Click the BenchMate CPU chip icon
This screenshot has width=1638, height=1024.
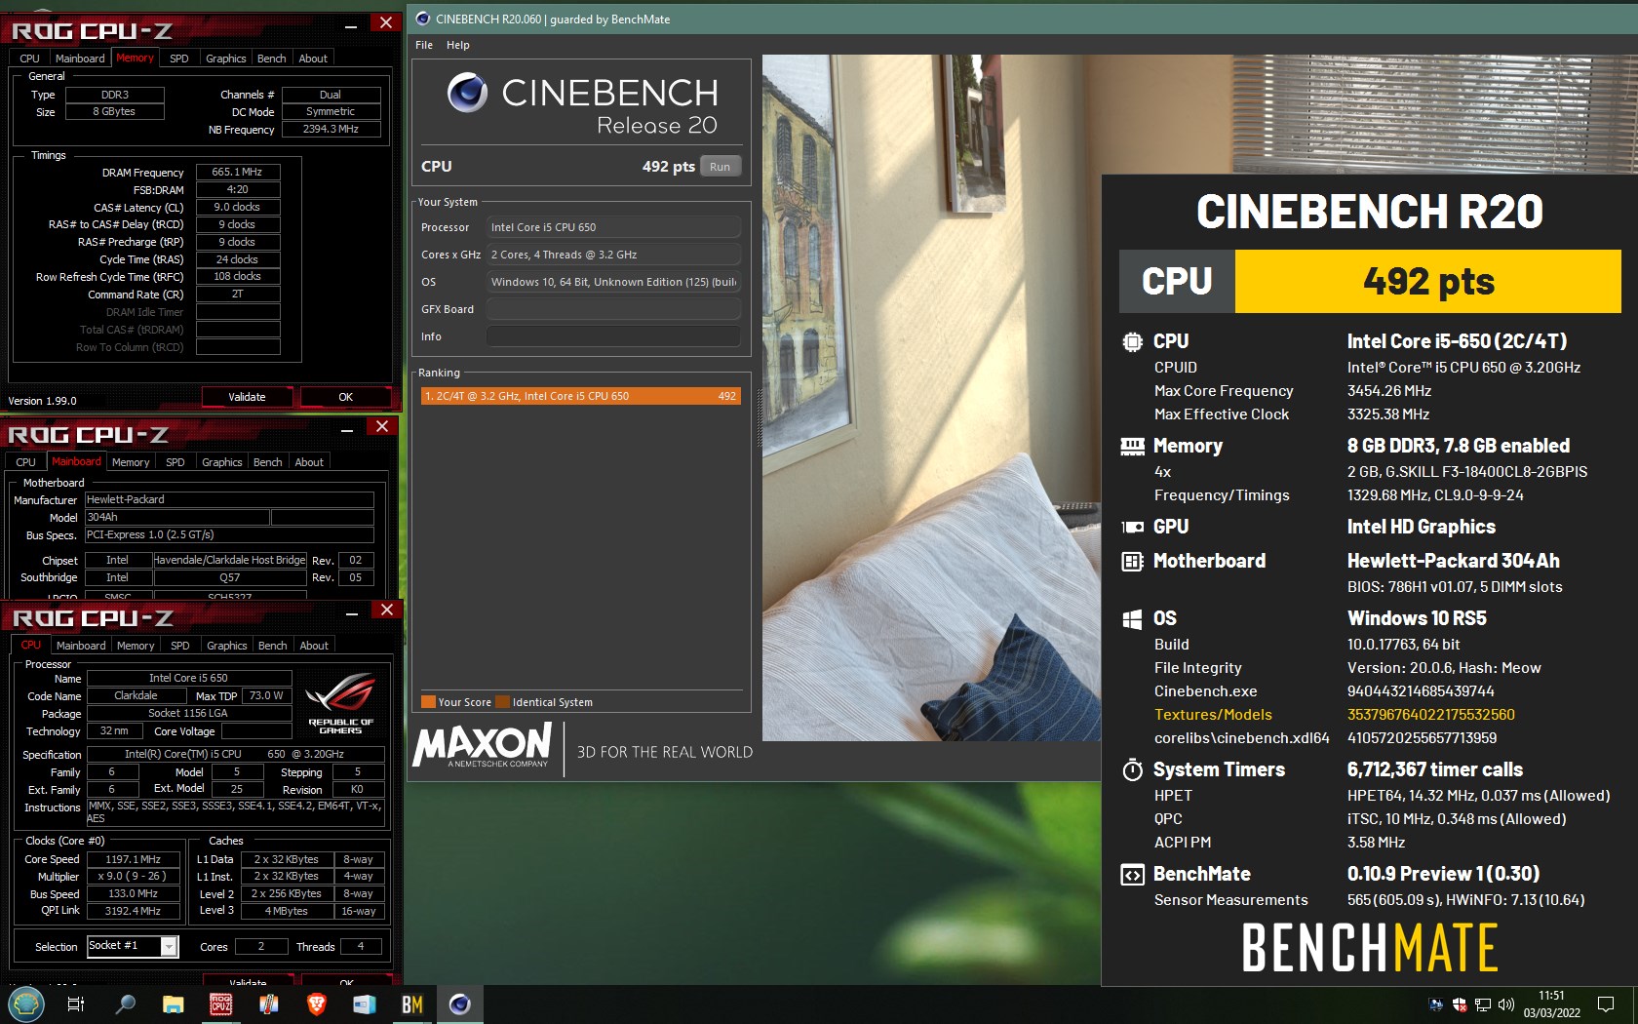pos(1132,341)
